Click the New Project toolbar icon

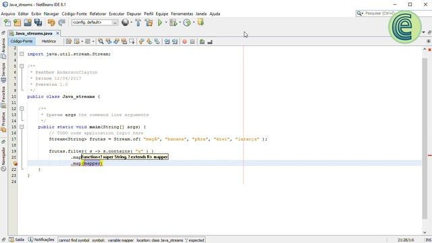point(18,22)
